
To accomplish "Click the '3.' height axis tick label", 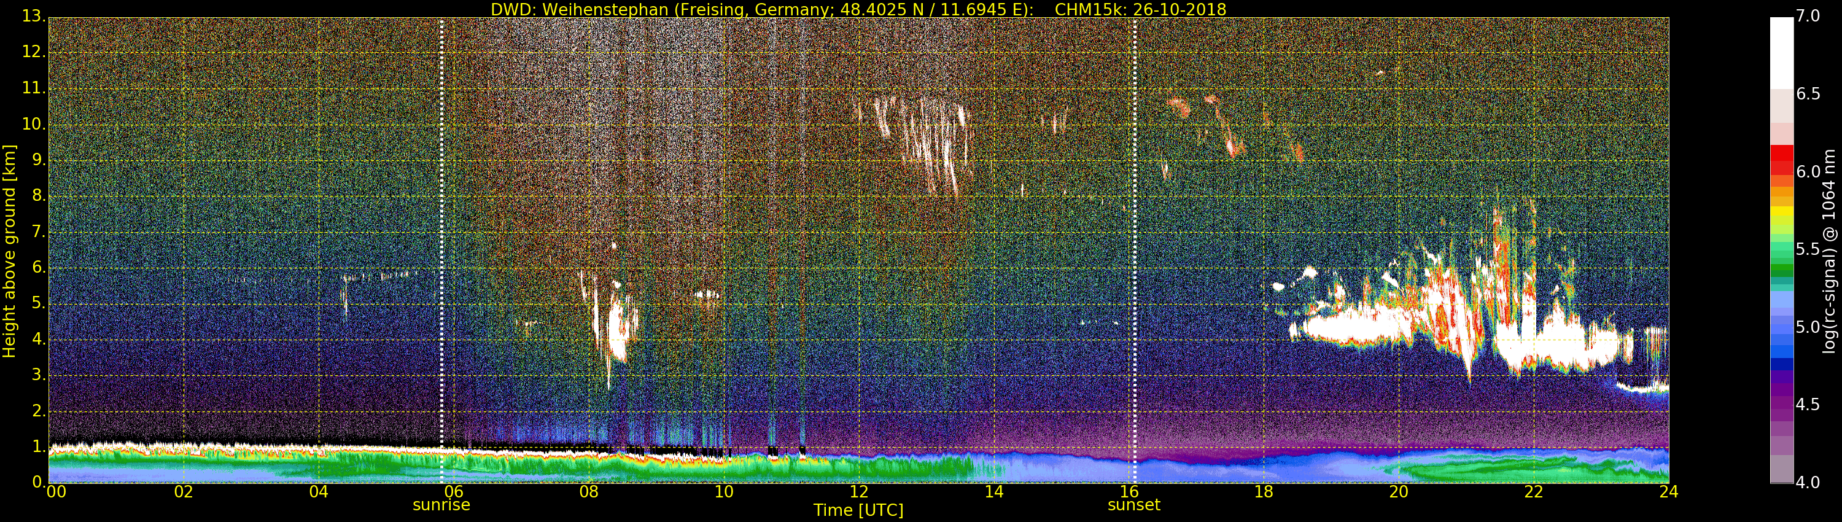I will (39, 375).
